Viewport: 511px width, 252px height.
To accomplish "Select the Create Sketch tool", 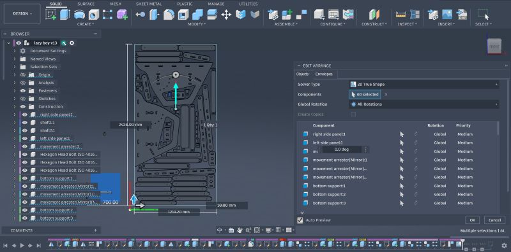I will [x=50, y=14].
